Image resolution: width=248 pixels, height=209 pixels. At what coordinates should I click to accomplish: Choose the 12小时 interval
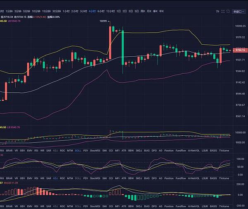coord(110,12)
